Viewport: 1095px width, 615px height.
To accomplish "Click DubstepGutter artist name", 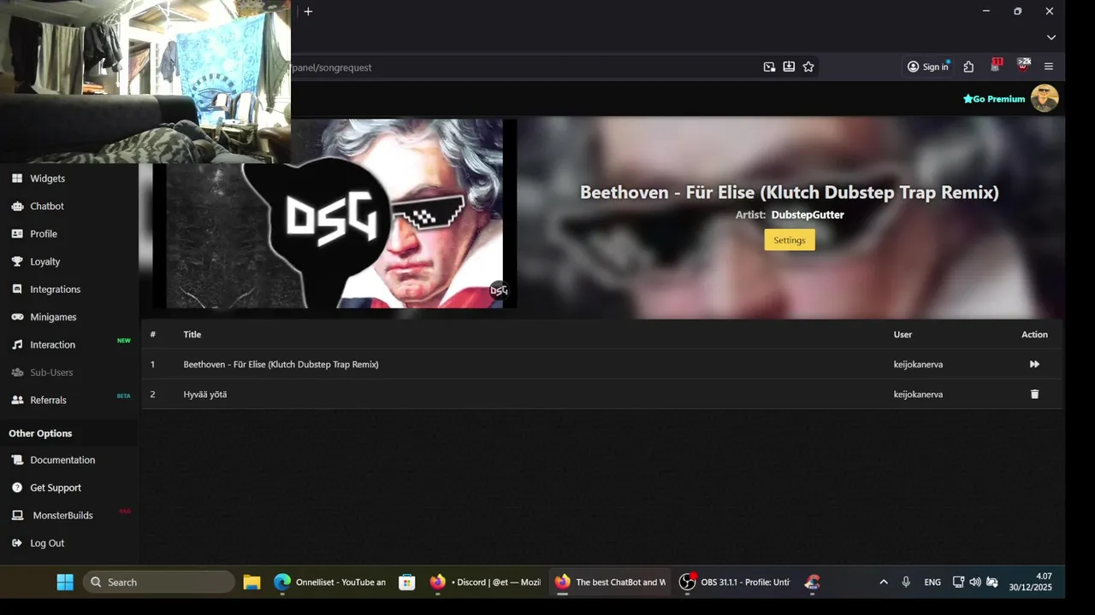I will pos(808,215).
